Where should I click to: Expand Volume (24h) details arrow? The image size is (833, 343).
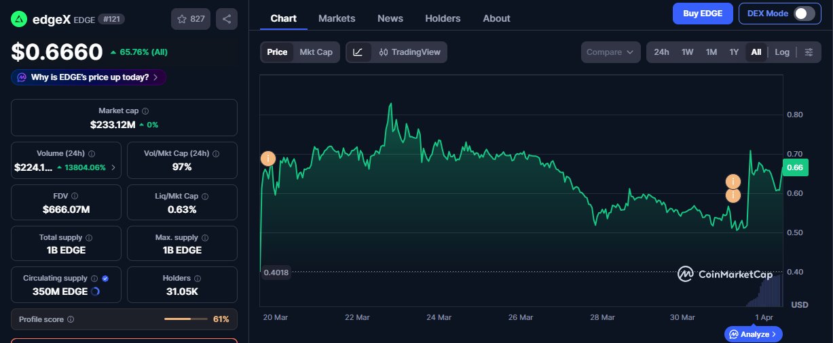(113, 167)
